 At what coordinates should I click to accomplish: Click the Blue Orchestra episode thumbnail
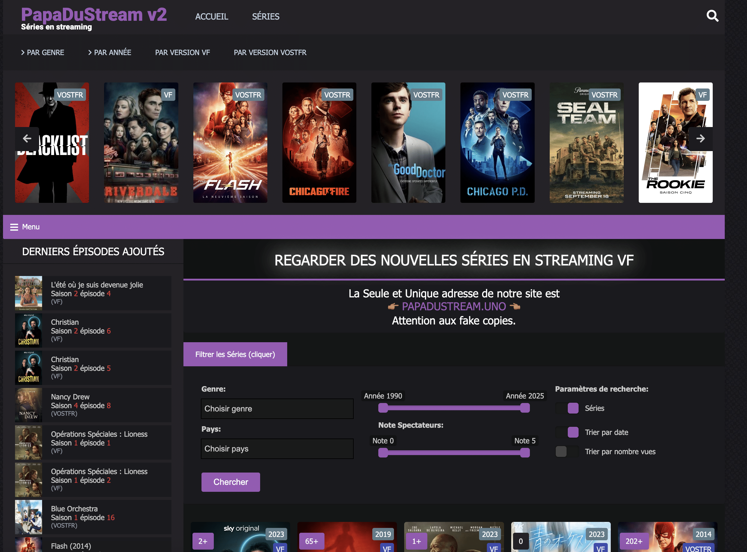point(29,517)
